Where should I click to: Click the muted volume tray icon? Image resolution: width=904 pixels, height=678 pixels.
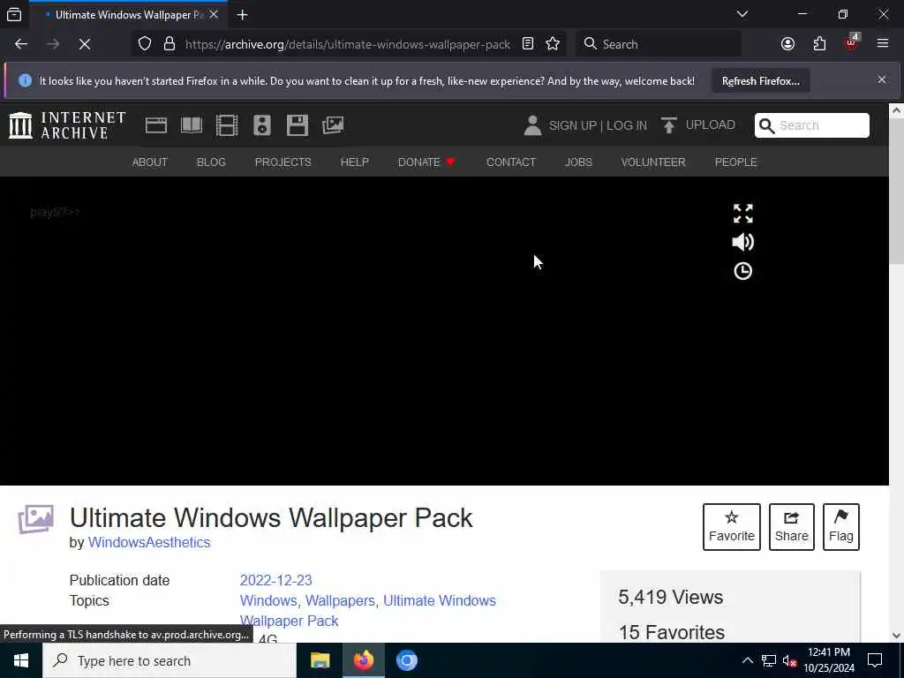(790, 660)
